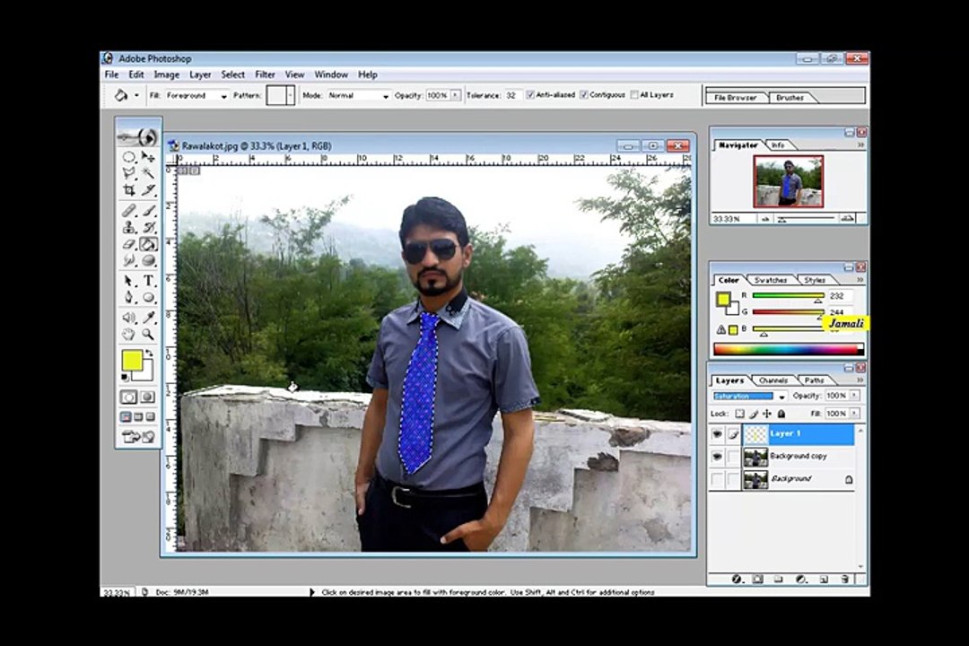
Task: Select the Zoom magnifier tool
Action: 148,335
